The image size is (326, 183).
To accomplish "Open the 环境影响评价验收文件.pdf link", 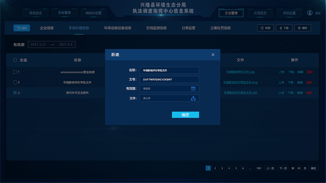I will click(240, 93).
